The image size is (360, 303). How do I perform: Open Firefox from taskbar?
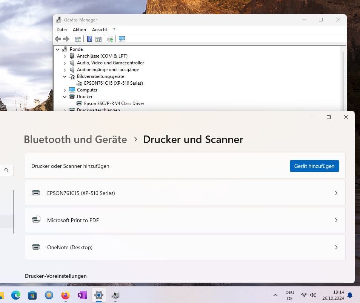[65, 295]
